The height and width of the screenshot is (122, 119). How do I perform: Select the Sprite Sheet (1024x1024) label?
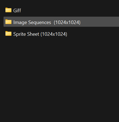point(40,34)
